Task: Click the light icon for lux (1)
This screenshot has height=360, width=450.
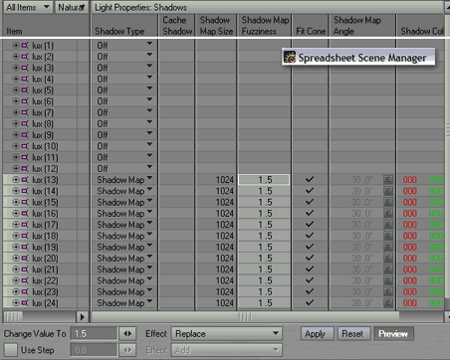Action: point(25,46)
